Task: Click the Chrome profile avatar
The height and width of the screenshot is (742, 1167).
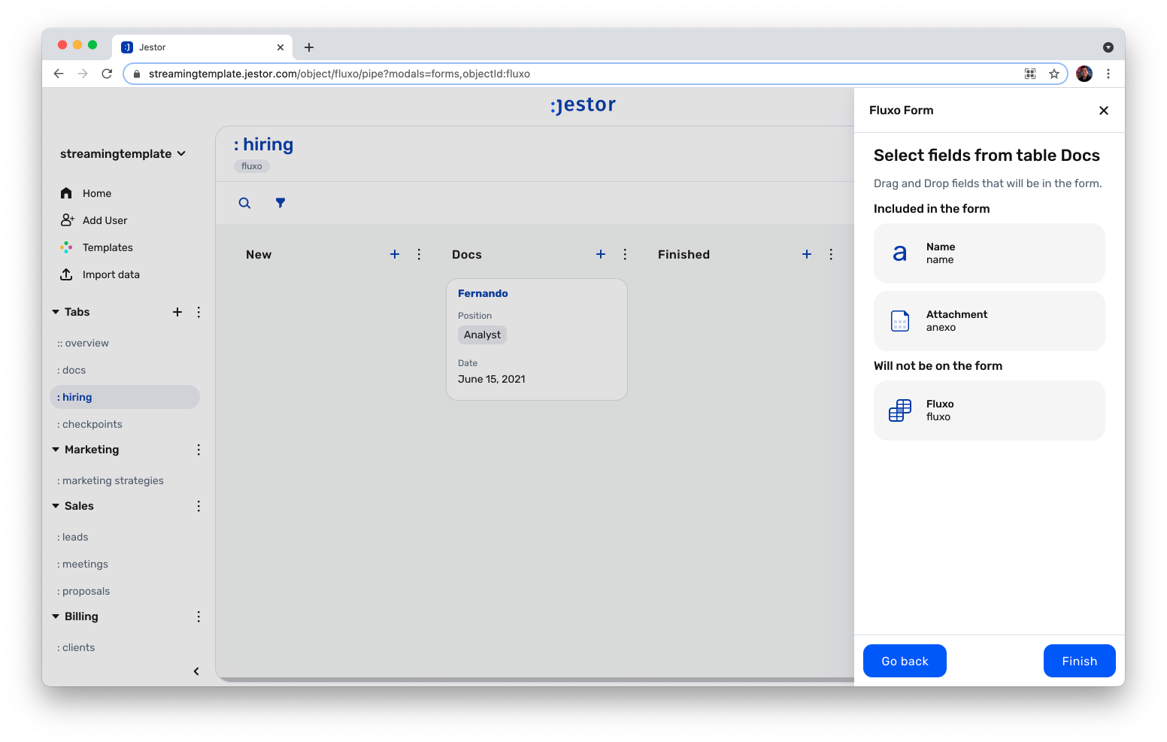Action: pos(1084,74)
